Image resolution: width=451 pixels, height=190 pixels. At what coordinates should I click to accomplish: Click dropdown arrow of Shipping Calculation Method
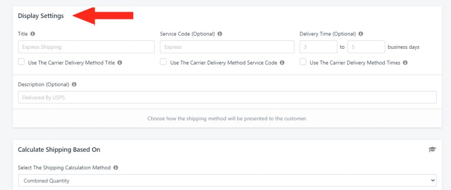(433, 180)
